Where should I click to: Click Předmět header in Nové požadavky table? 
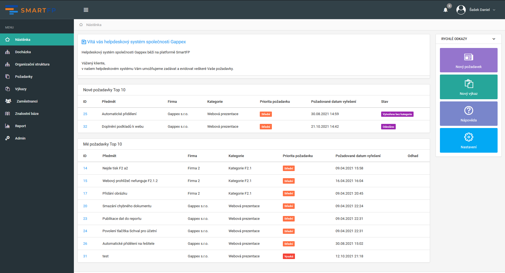(x=109, y=102)
